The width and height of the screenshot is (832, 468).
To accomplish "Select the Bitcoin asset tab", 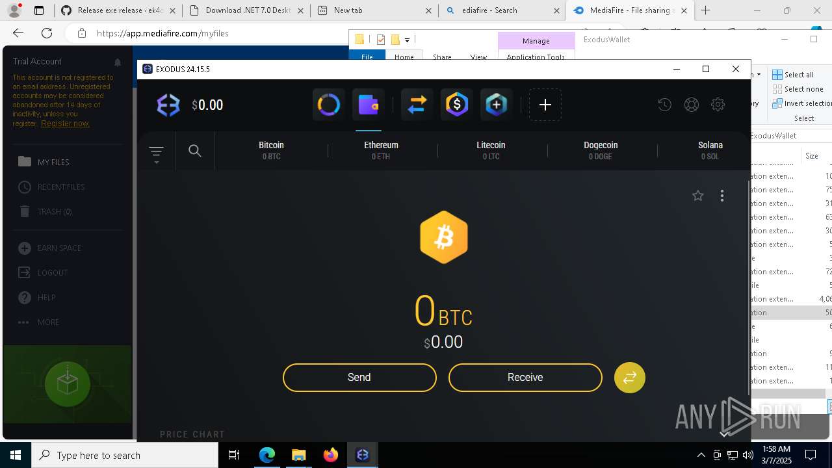I will click(272, 151).
